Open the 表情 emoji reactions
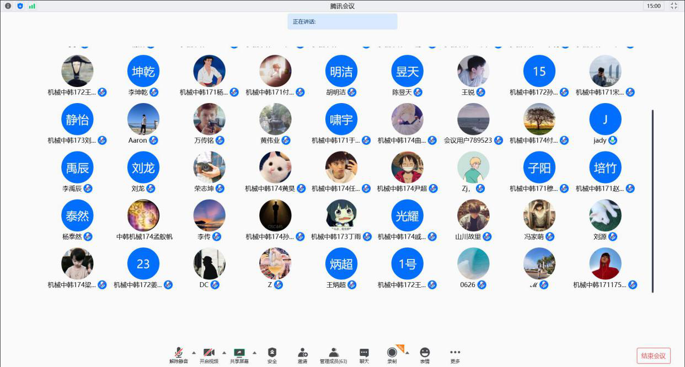The image size is (685, 367). [424, 353]
